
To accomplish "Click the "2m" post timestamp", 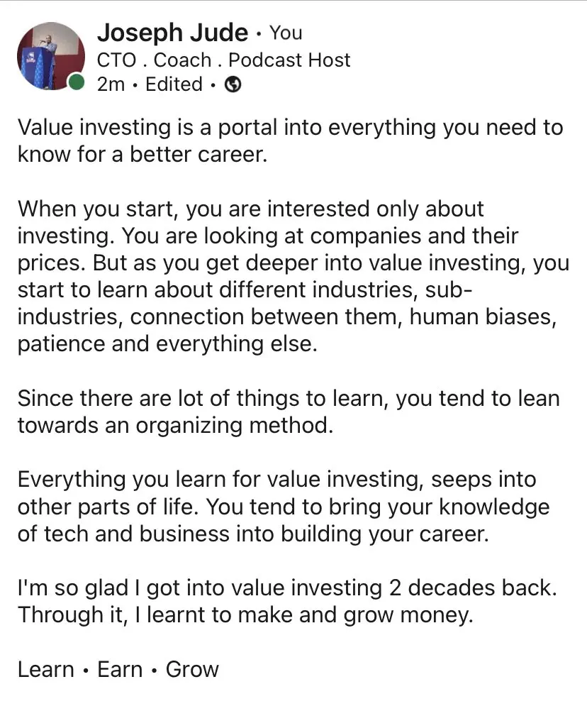I will tap(111, 84).
